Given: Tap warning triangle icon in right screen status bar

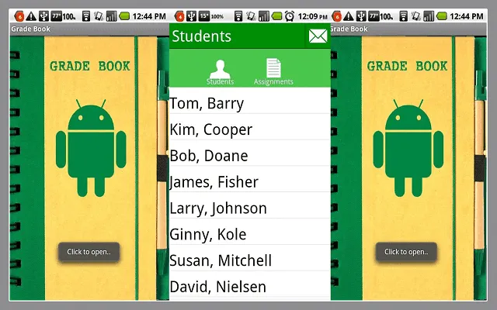Looking at the screenshot, I should 349,16.
